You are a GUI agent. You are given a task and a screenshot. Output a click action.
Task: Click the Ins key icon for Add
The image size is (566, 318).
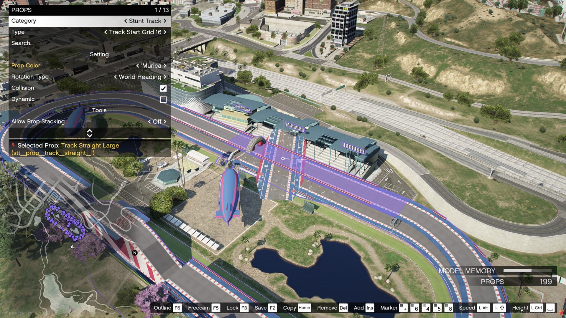[370, 308]
